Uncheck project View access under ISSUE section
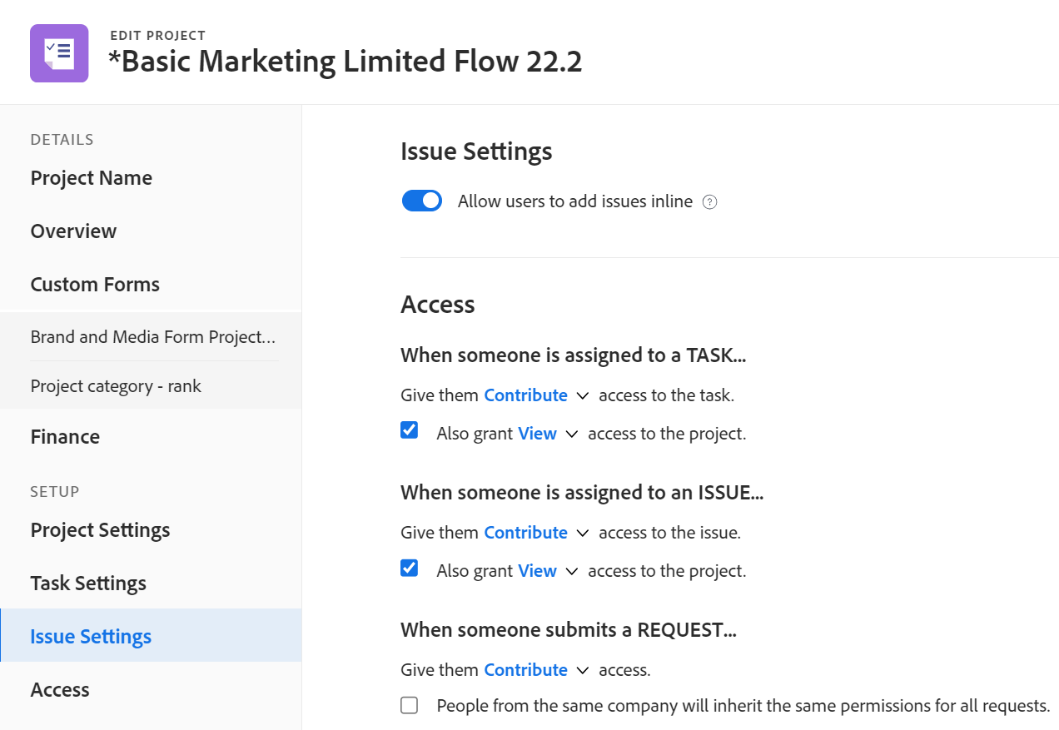The width and height of the screenshot is (1059, 730). coord(409,568)
